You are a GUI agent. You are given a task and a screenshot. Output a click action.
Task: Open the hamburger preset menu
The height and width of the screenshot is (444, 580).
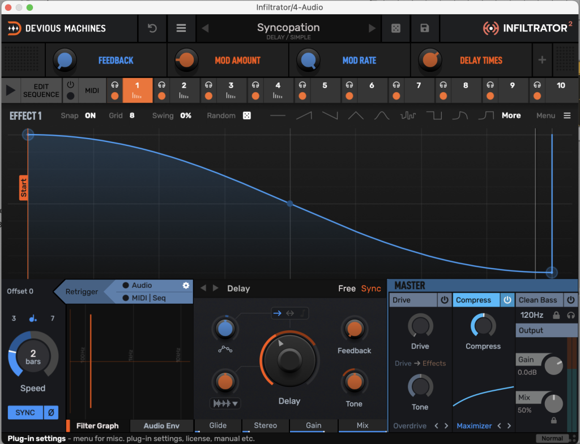point(181,28)
